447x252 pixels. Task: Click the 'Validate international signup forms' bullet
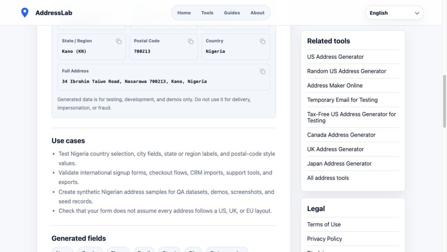click(x=165, y=177)
